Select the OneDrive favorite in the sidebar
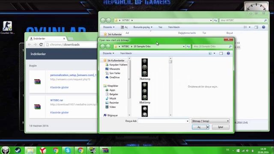Image resolution: width=274 pixels, height=154 pixels. (x=113, y=77)
